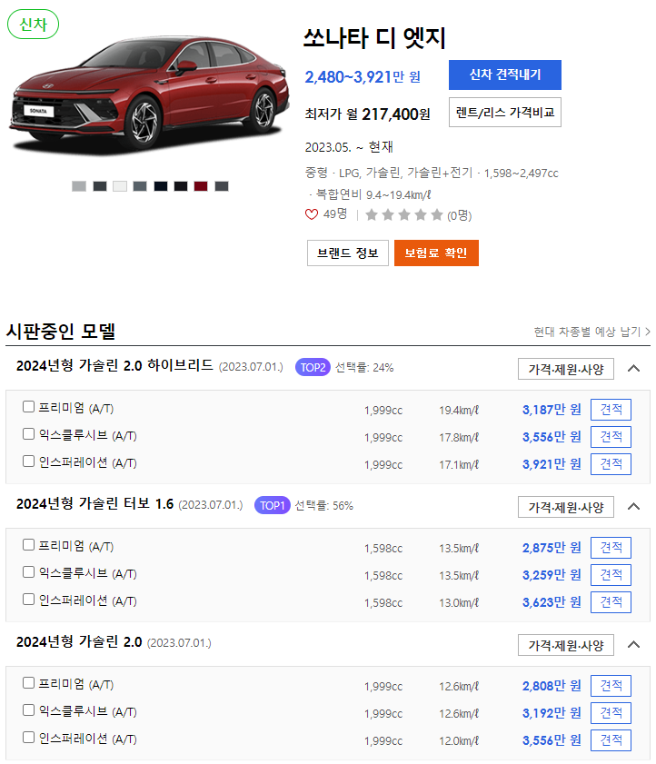Click the 3,187만 원 price
The width and height of the screenshot is (656, 764).
(552, 410)
